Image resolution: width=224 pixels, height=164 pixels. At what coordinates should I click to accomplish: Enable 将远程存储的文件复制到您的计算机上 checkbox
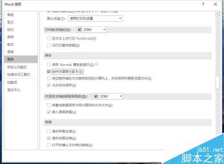(x=48, y=78)
